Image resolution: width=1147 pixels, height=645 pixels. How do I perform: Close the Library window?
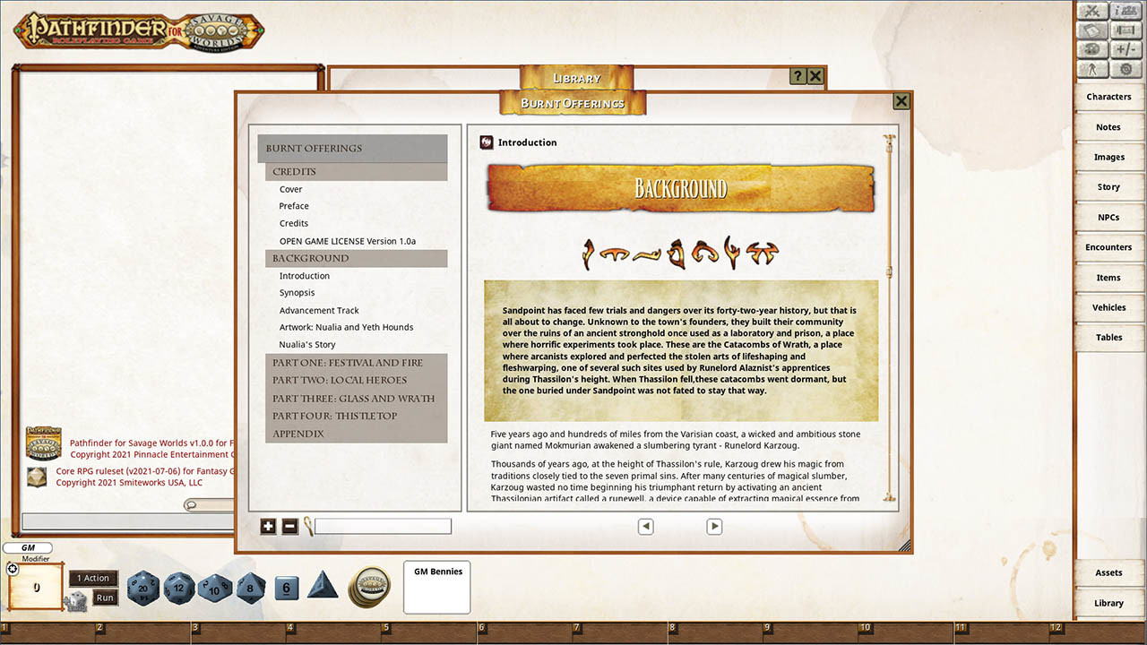pos(815,77)
